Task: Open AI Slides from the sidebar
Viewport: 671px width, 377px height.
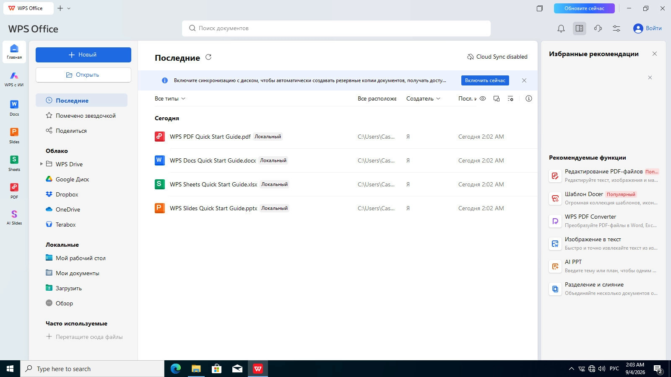Action: (x=14, y=217)
